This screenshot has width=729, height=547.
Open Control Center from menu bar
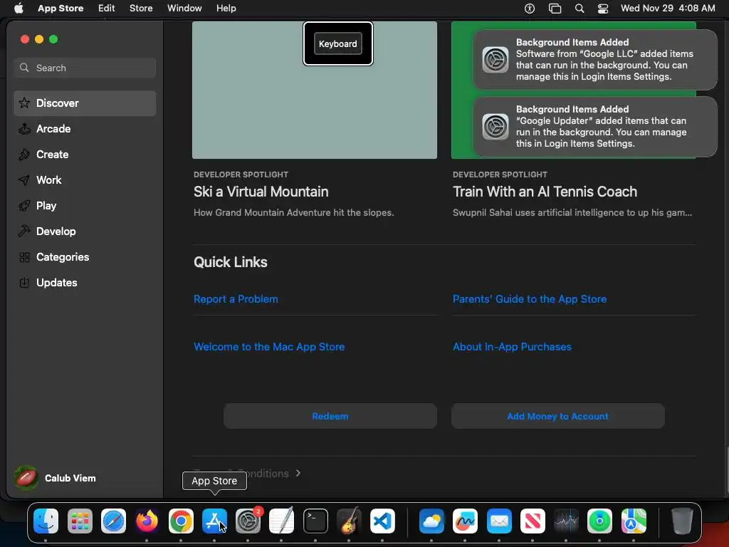603,8
